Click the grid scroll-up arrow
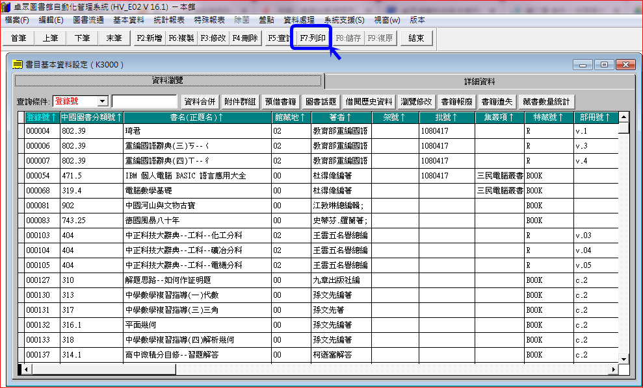The image size is (643, 388). click(623, 117)
